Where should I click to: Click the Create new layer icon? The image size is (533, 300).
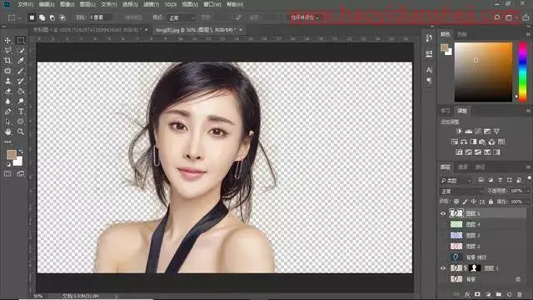click(509, 294)
